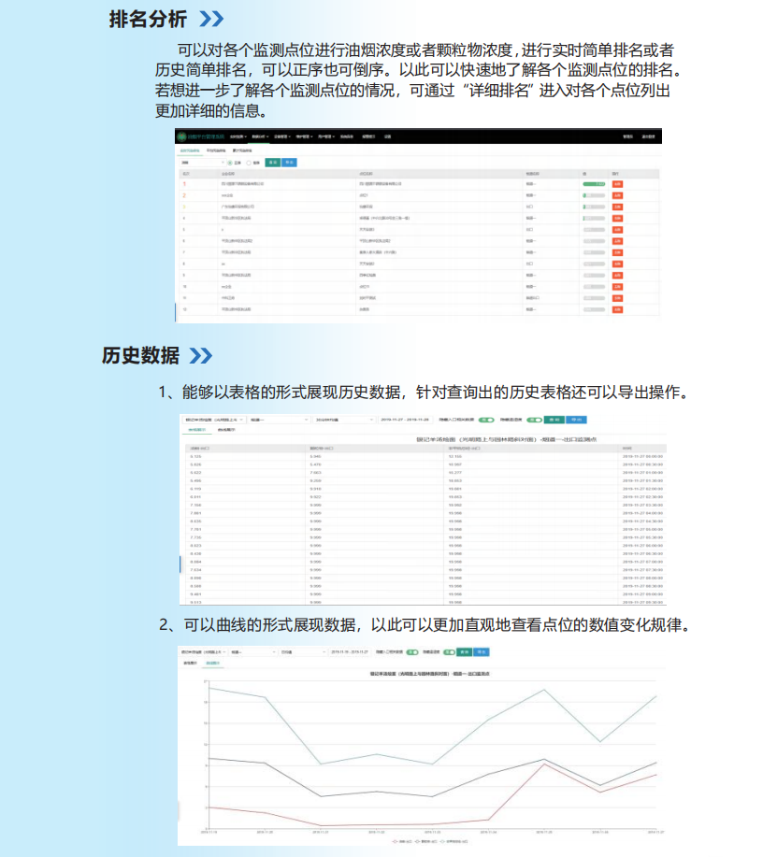
Task: Click the gray middle legend marker below the chart
Action: click(x=416, y=840)
